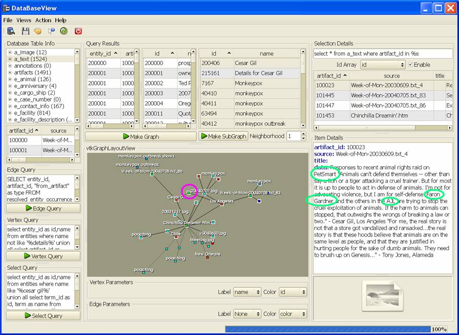459x335 pixels.
Task: Toggle the Enable checkbox beside Id Array
Action: [410, 65]
